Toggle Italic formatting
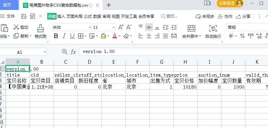 coord(64,36)
